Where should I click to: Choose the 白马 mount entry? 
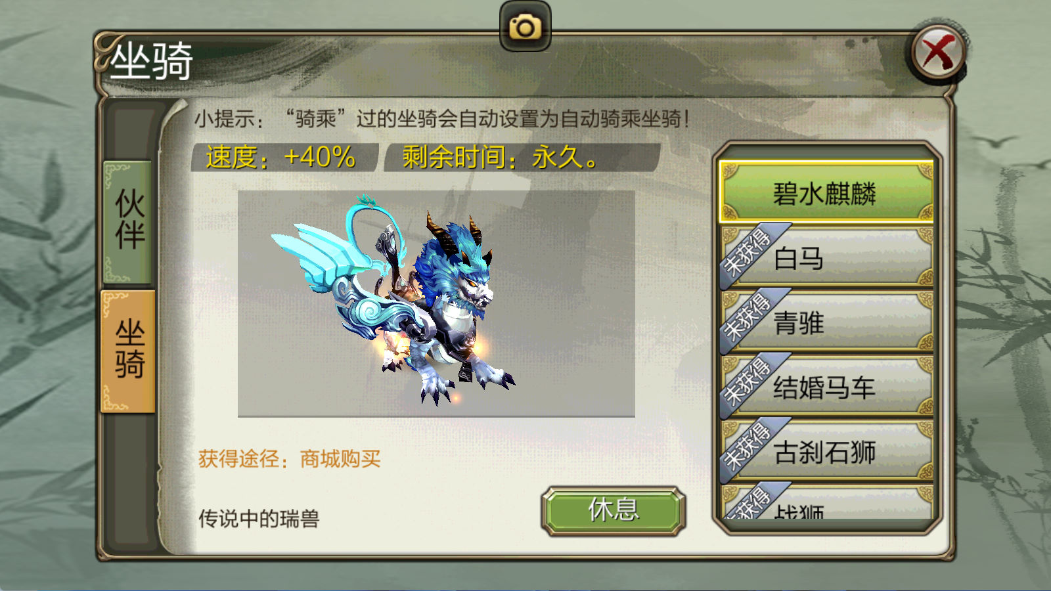pyautogui.click(x=826, y=257)
